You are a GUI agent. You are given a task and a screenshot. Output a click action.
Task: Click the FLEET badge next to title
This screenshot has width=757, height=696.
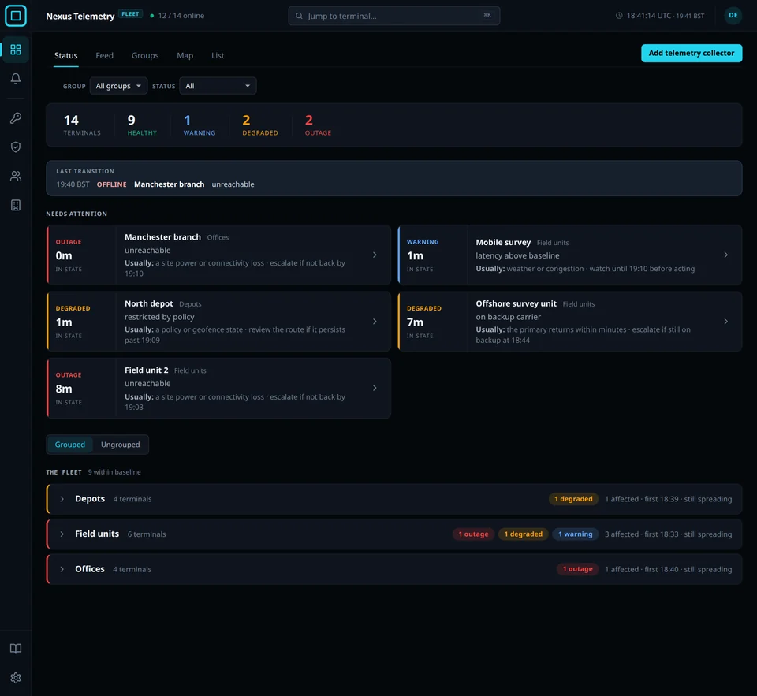coord(130,14)
